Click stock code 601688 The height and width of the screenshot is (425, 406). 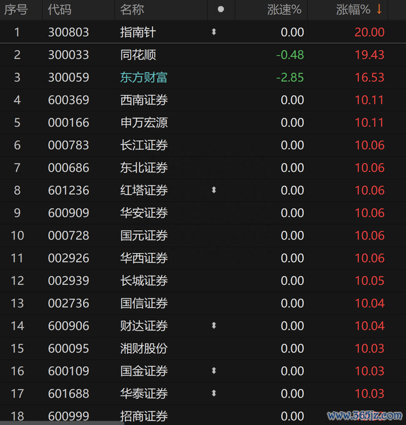(x=69, y=393)
